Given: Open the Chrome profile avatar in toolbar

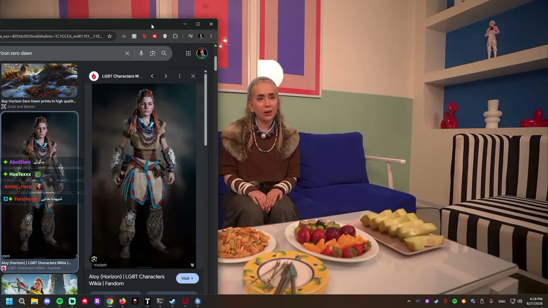Looking at the screenshot, I should (x=201, y=36).
